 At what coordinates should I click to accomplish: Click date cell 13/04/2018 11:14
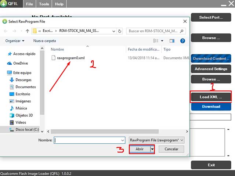pos(144,58)
